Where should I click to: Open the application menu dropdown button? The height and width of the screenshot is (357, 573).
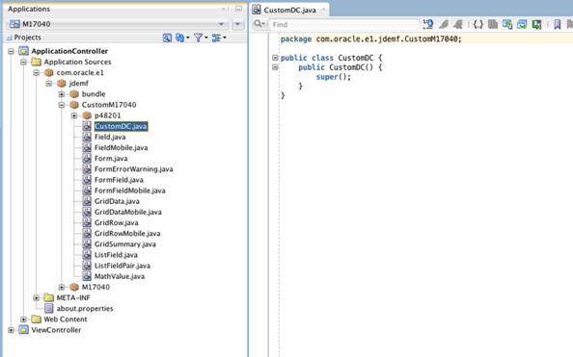click(238, 24)
